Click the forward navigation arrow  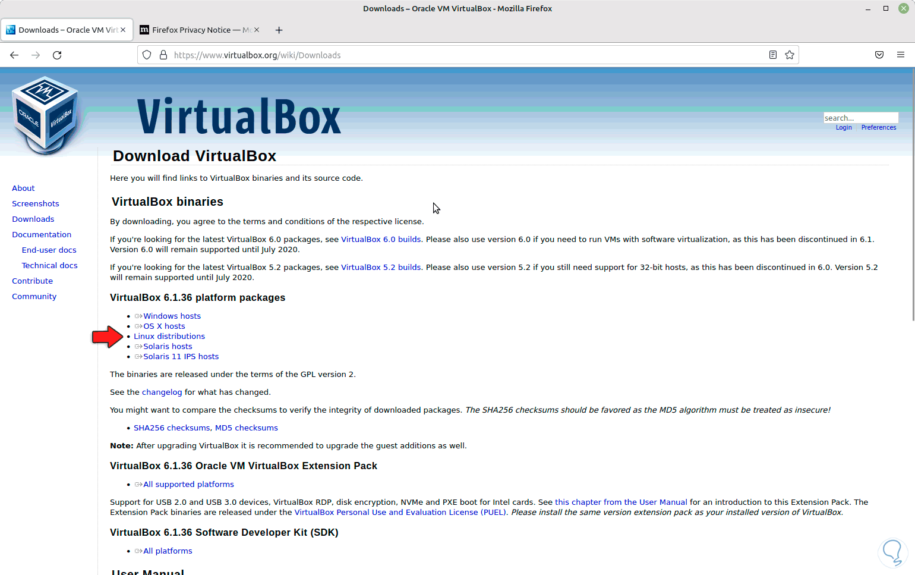pyautogui.click(x=36, y=55)
